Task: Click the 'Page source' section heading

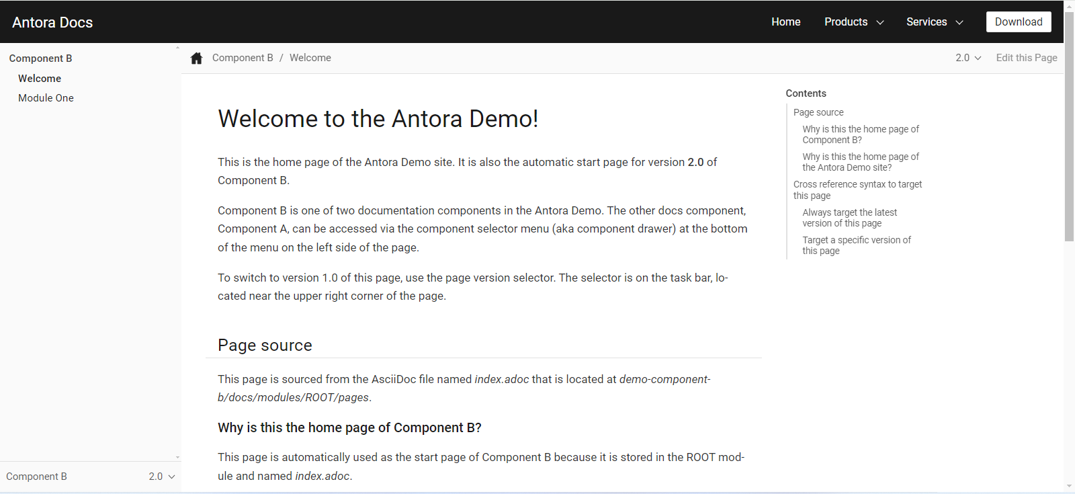Action: point(265,345)
